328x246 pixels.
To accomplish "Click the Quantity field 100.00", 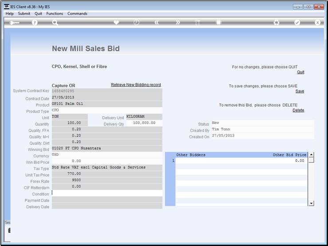I will pyautogui.click(x=70, y=123).
